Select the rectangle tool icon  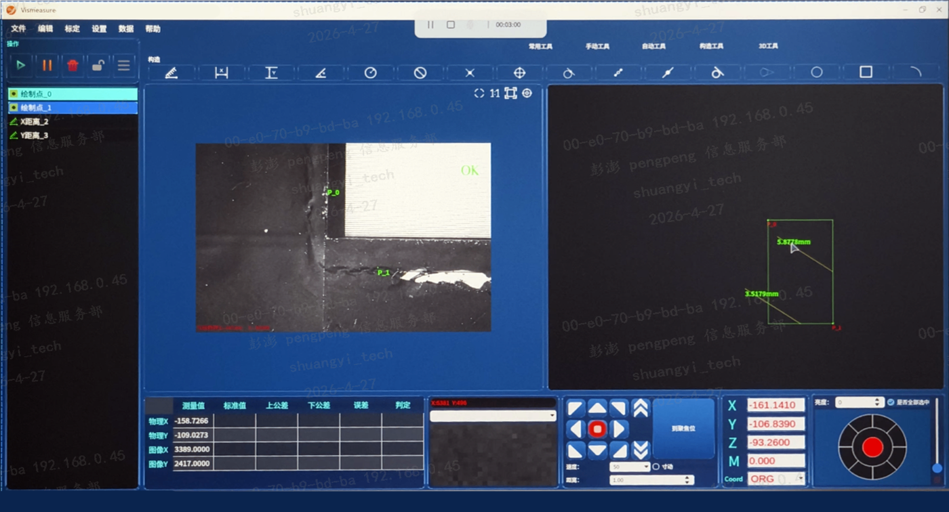coord(866,72)
